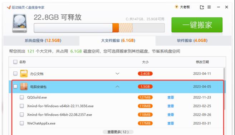
Task: Select Xmind-for-Windows-x64bit-22.11.3656.exe file name
Action: click(60, 106)
